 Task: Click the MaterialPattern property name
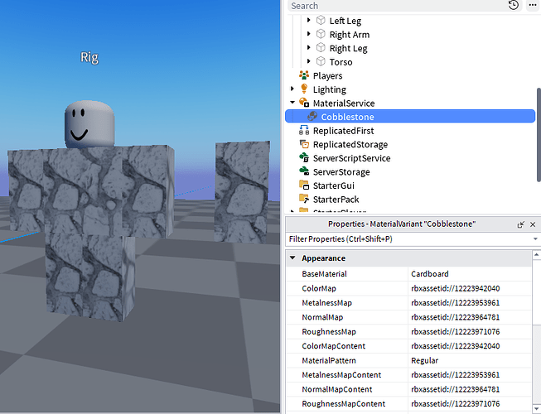(329, 360)
